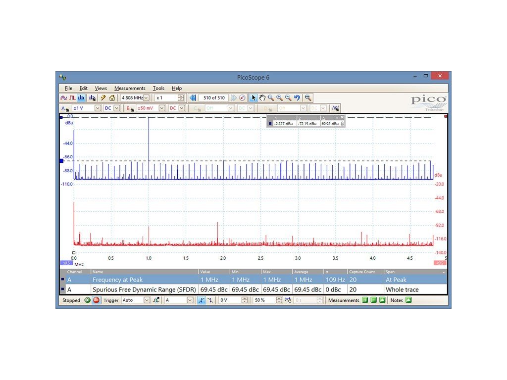Open the buffer navigator compass icon

[x=242, y=98]
